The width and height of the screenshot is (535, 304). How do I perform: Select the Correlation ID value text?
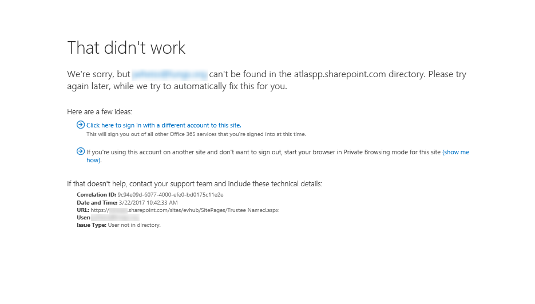(x=171, y=195)
